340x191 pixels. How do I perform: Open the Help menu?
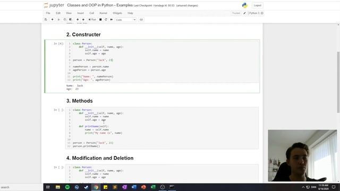pyautogui.click(x=130, y=13)
